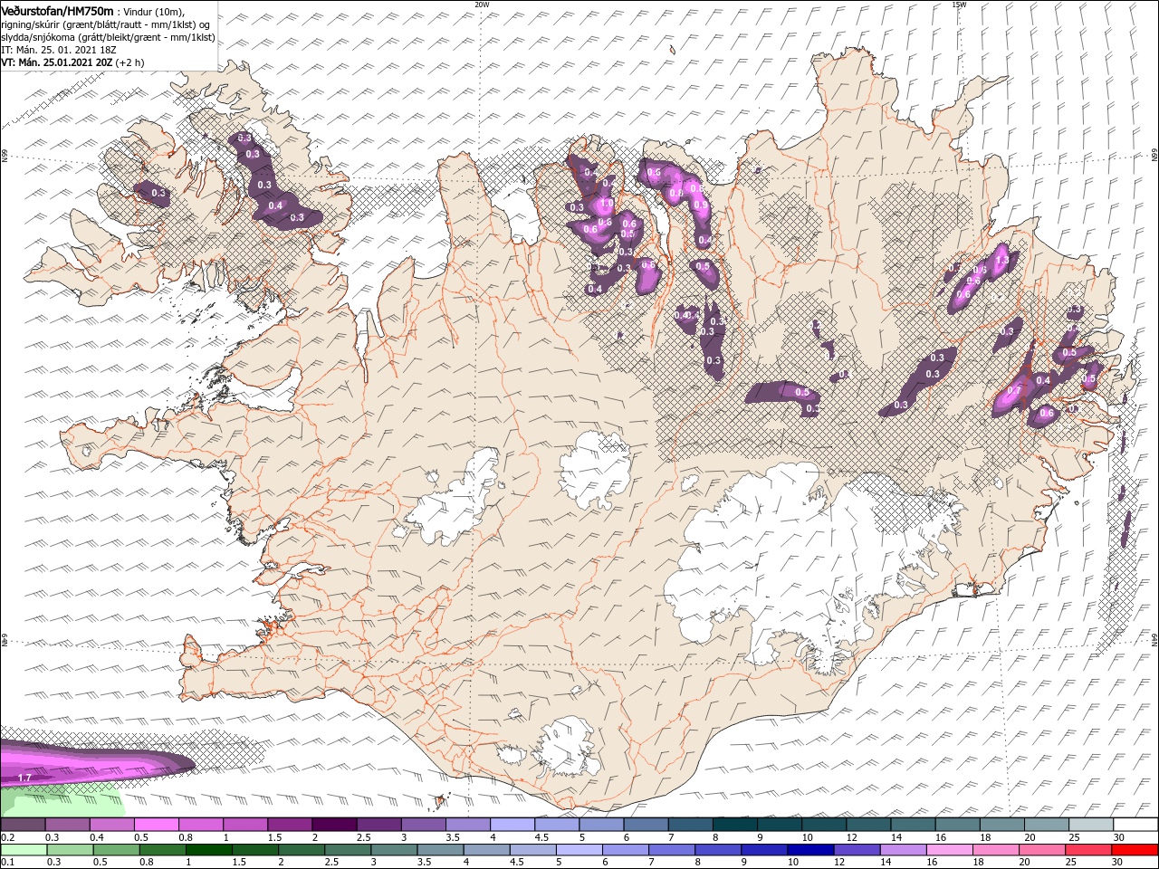Click the bright pink swatch between 0.5 and 0.8
Image resolution: width=1159 pixels, height=869 pixels.
158,825
